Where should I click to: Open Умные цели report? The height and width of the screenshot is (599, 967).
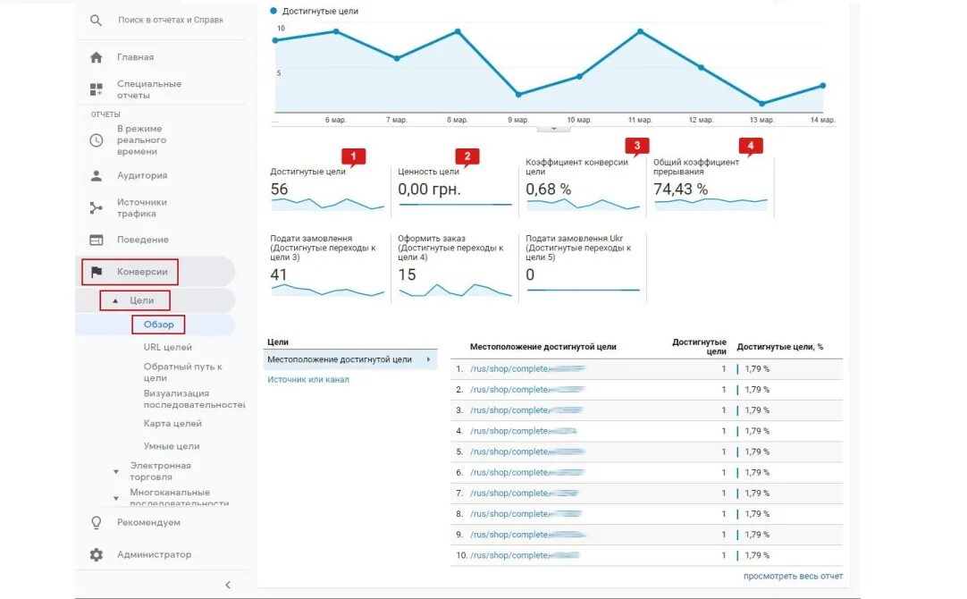tap(172, 446)
